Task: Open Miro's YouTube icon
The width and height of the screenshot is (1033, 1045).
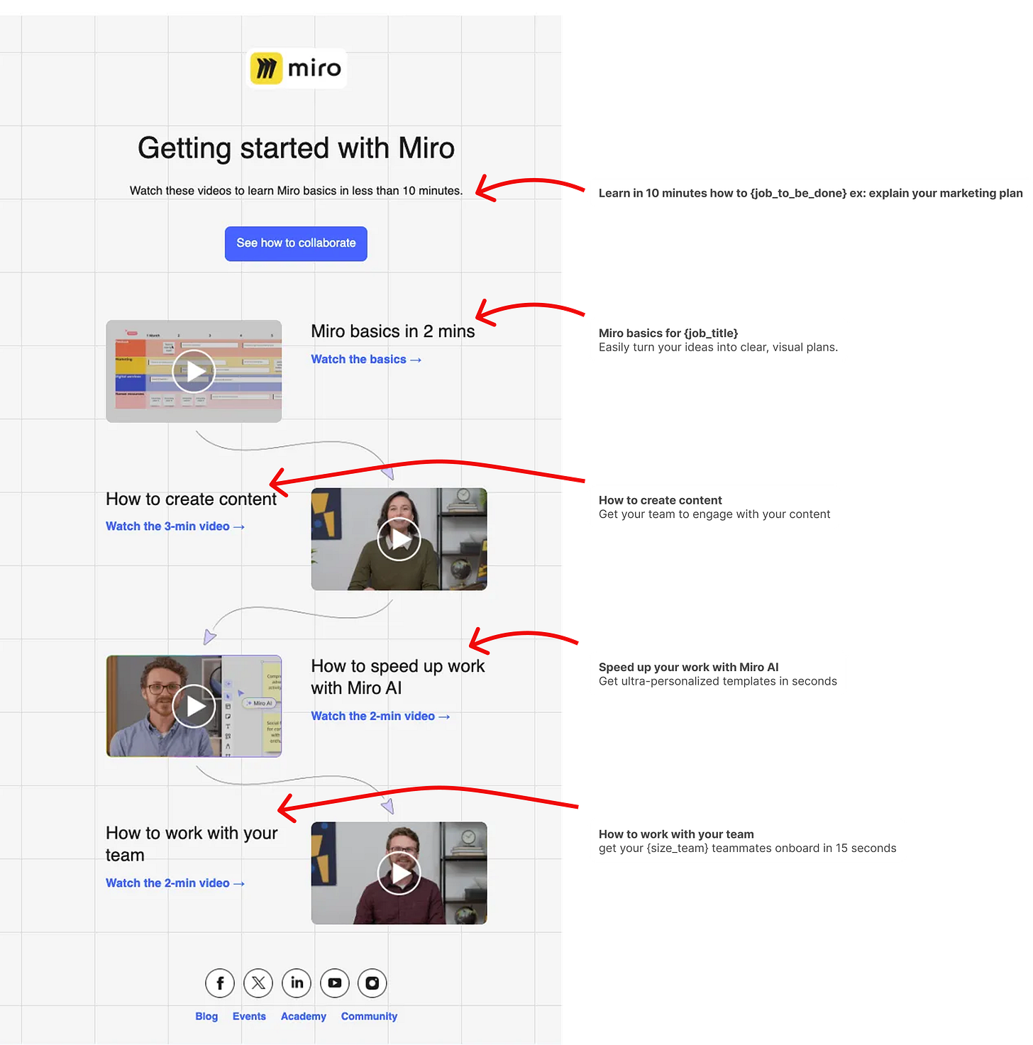Action: pyautogui.click(x=335, y=983)
